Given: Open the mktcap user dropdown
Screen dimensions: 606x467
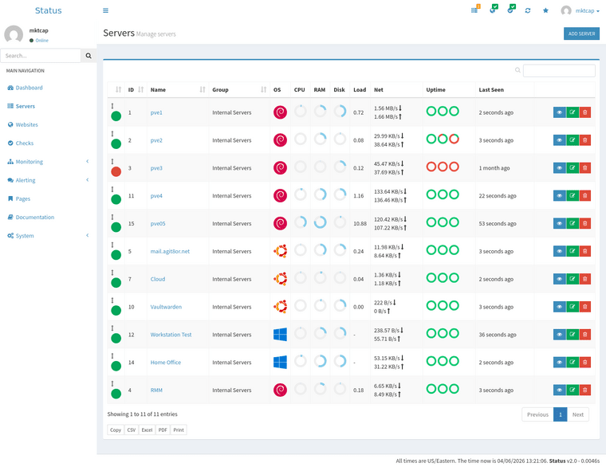Looking at the screenshot, I should point(580,11).
